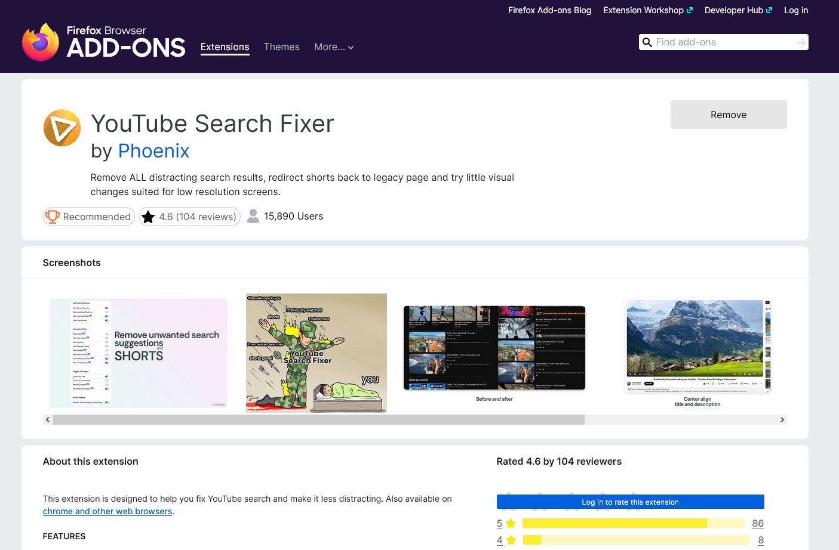This screenshot has width=839, height=550.
Task: Click the 4-star rating bar
Action: (x=637, y=540)
